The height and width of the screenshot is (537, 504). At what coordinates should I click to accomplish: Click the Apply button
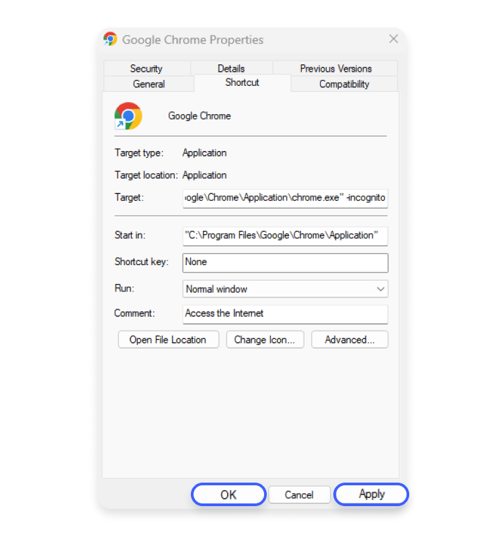coord(372,494)
